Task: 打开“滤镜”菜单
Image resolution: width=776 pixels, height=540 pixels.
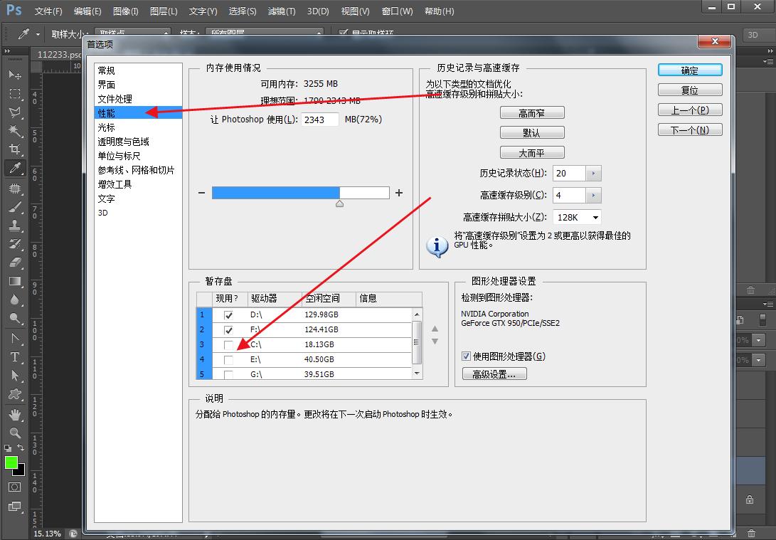Action: (280, 11)
